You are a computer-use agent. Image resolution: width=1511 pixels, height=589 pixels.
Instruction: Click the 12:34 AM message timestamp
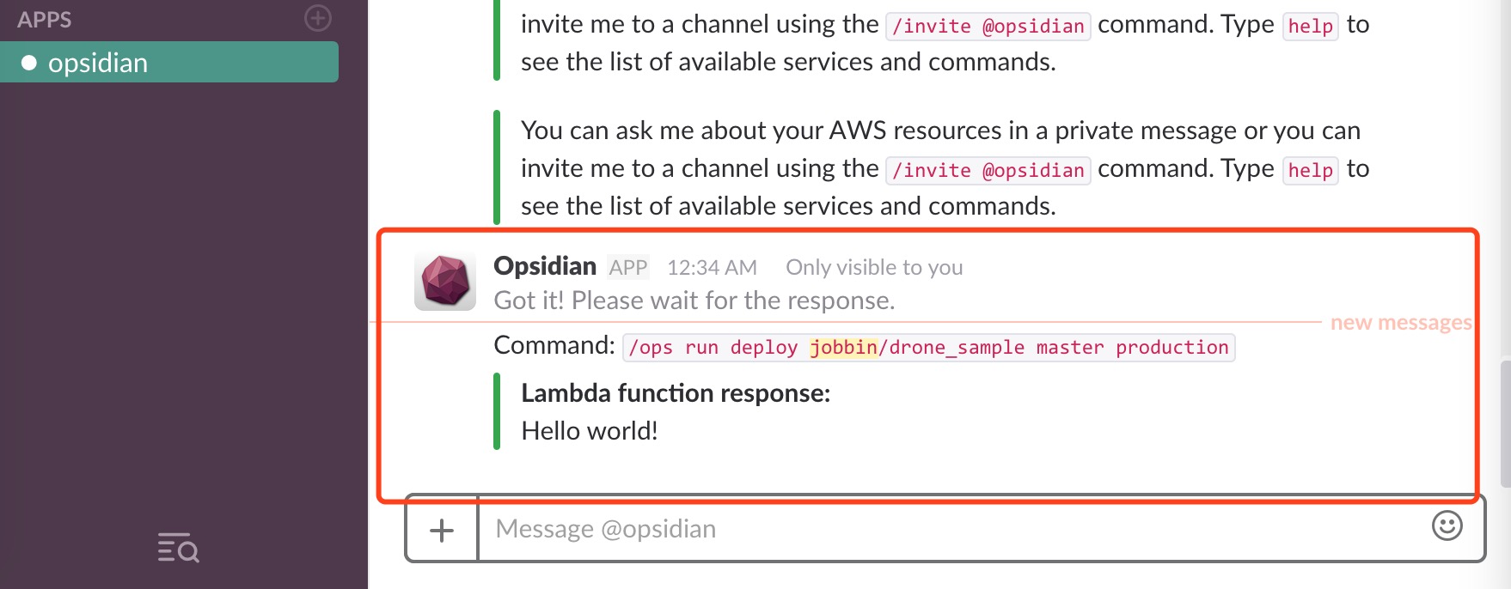tap(712, 268)
